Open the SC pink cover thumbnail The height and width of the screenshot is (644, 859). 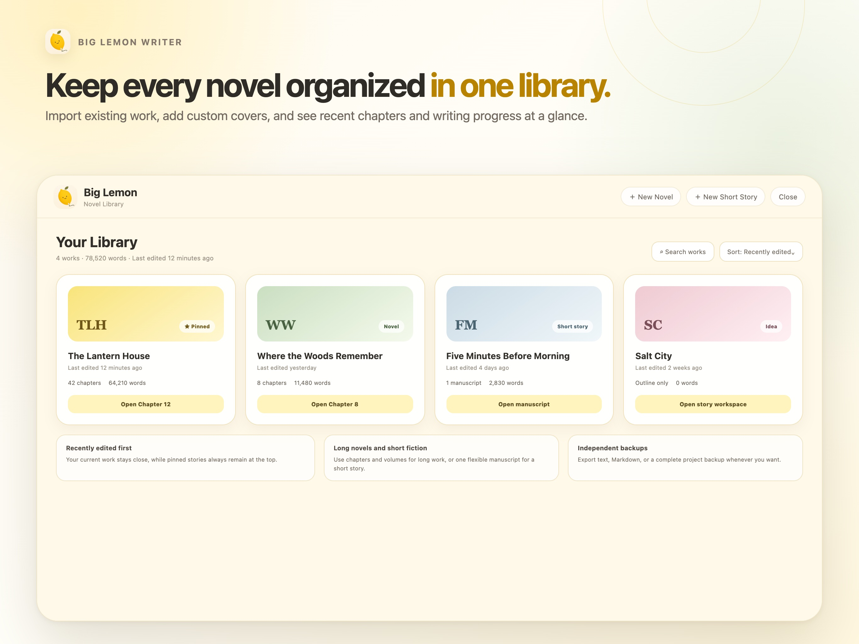pos(713,314)
